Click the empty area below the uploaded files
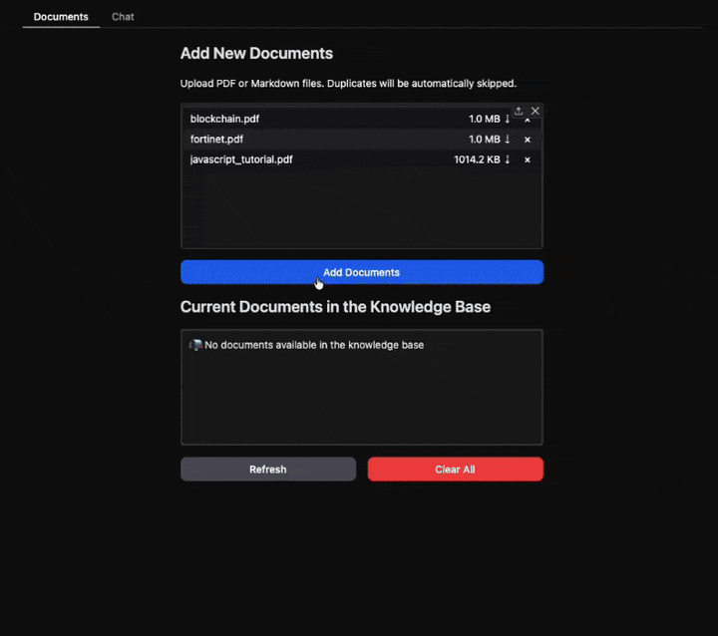The image size is (718, 636). (x=361, y=209)
